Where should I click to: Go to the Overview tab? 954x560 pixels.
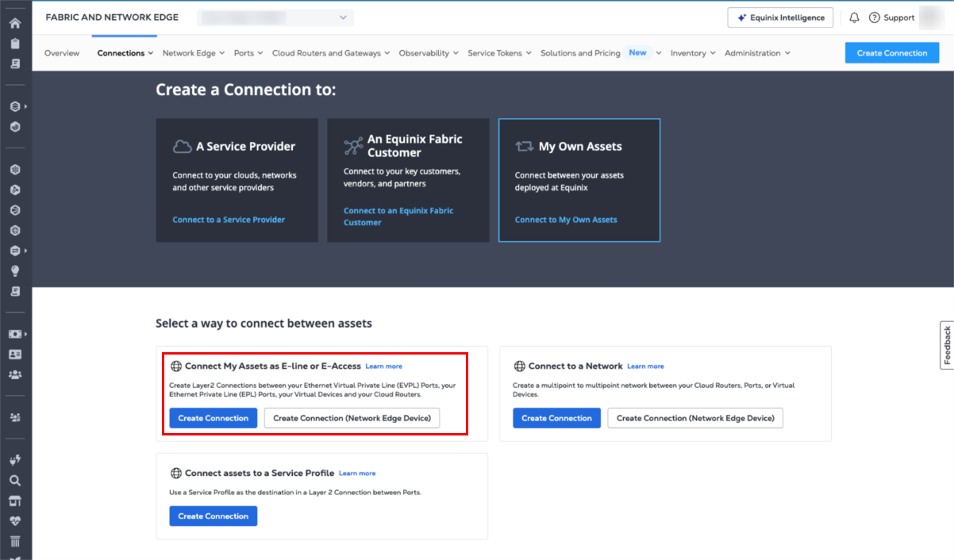pos(62,53)
